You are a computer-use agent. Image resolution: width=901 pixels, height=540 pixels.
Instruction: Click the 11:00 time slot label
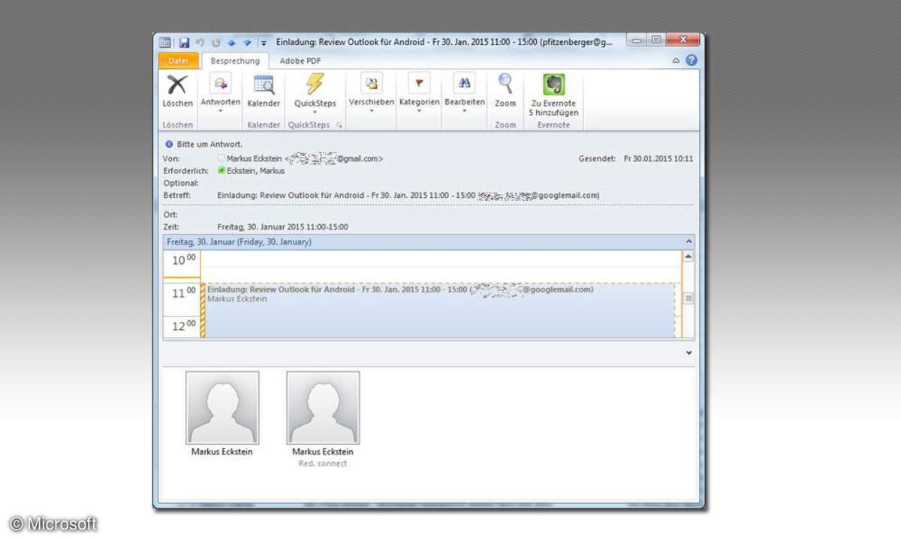(x=182, y=292)
